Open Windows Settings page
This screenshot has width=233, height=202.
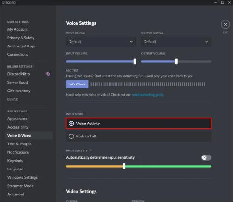(22, 177)
